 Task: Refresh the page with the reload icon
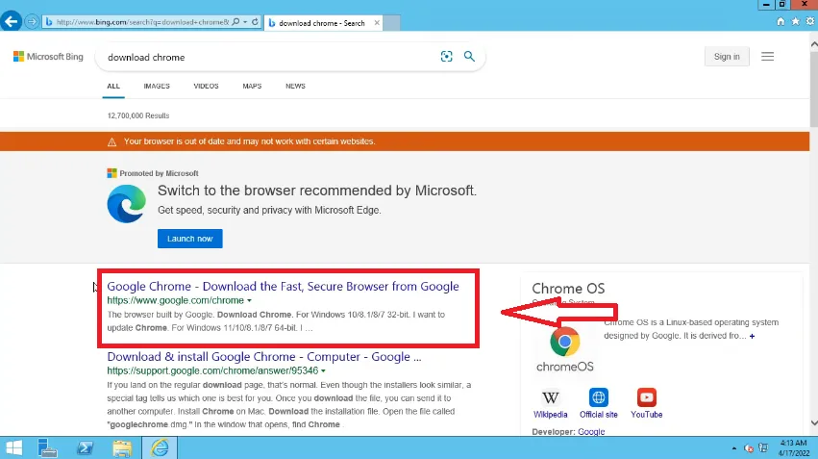pyautogui.click(x=255, y=22)
